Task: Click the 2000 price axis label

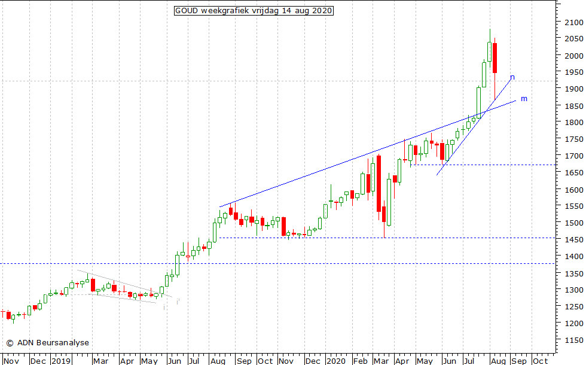Action: click(x=573, y=56)
